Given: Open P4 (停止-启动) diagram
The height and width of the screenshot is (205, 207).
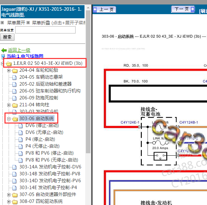Looking at the screenshot, I should pos(40,139).
